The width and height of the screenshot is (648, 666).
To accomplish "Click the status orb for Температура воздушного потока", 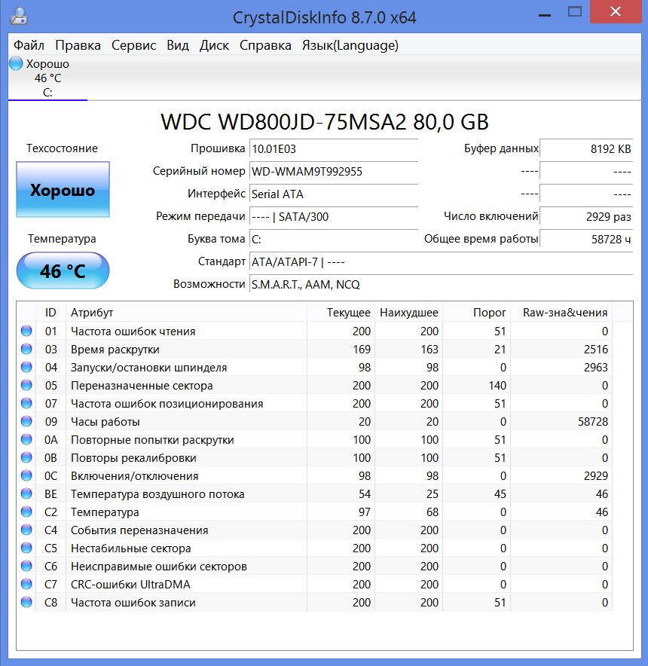I will (26, 493).
